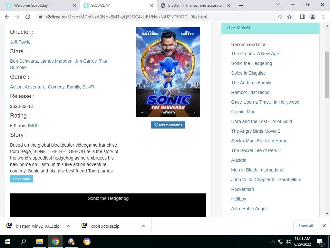Open director Jeff Fowler link
Image resolution: width=330 pixels, height=248 pixels.
(x=21, y=42)
